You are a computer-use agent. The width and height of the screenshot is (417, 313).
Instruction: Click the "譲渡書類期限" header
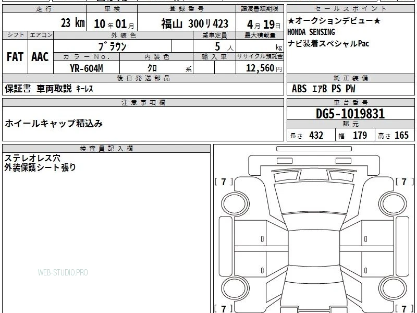[260, 9]
